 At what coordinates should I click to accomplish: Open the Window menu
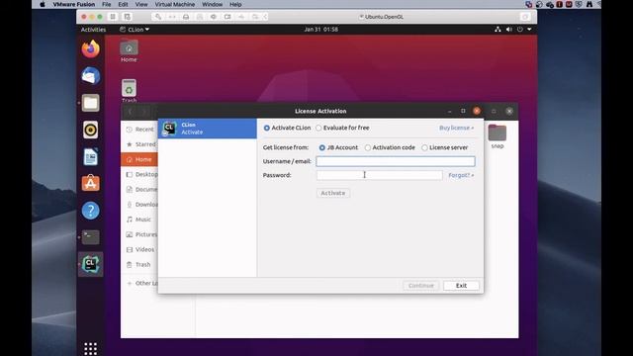(x=212, y=4)
